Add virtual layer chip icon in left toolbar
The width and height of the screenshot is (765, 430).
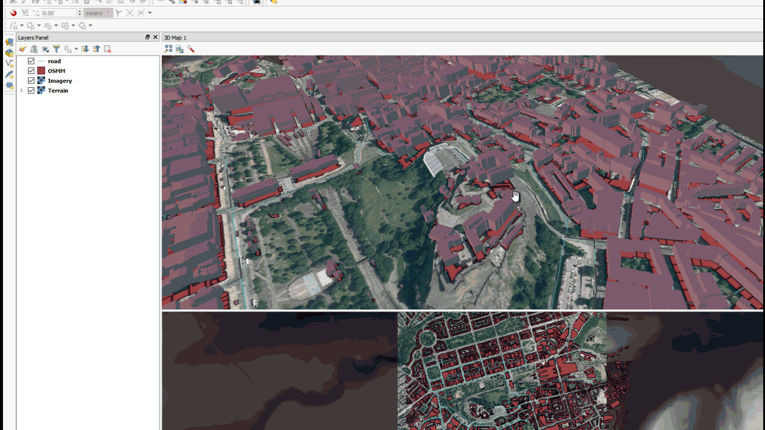coord(9,85)
